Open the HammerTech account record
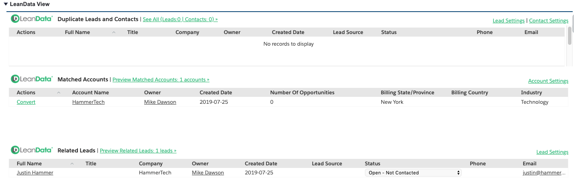 pyautogui.click(x=88, y=102)
